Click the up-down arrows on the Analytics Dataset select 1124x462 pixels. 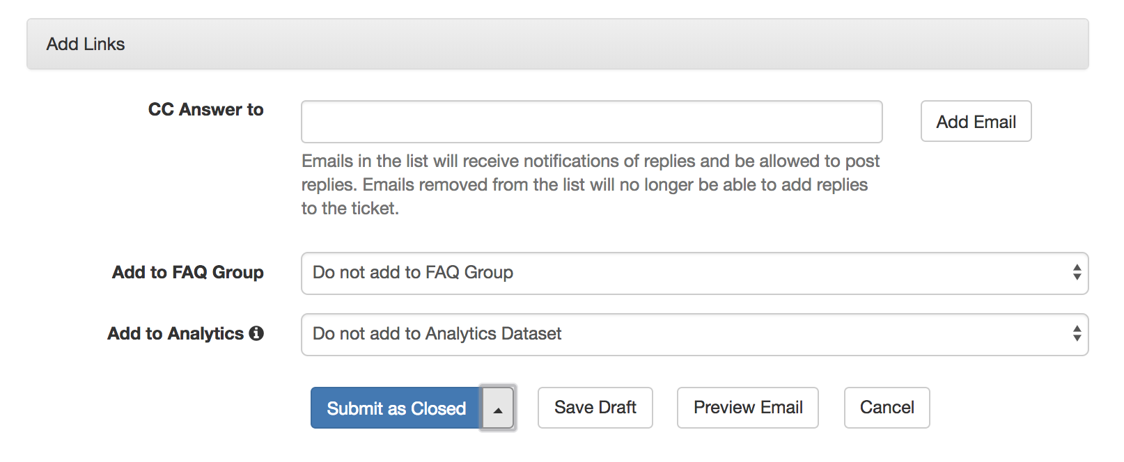point(1077,334)
